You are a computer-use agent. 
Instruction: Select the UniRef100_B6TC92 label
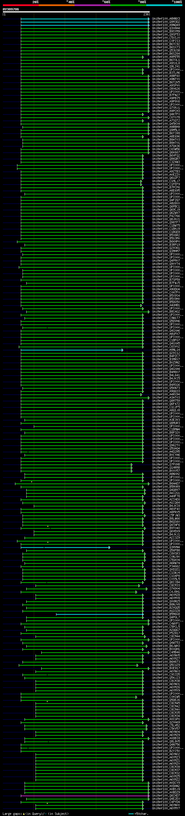[x=166, y=44]
